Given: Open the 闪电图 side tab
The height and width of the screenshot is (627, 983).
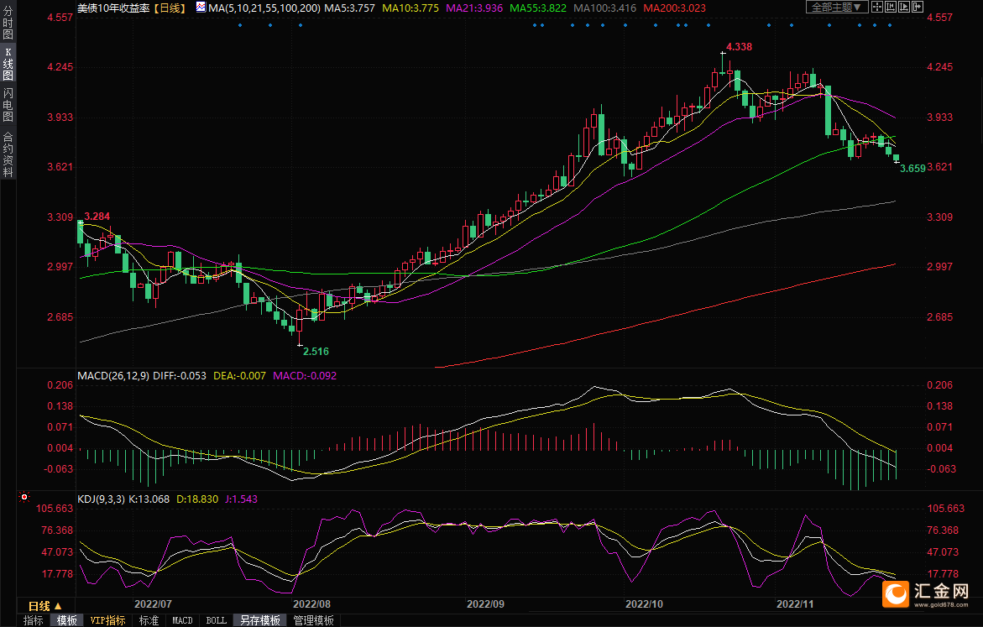Looking at the screenshot, I should pos(8,105).
